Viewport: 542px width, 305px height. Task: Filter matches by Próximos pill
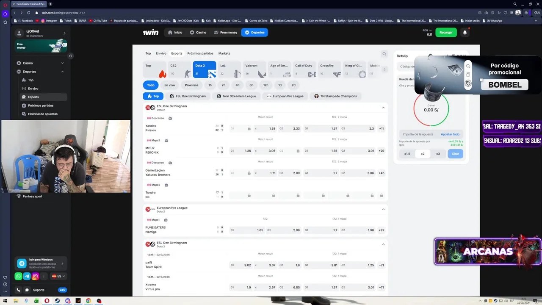pos(191,85)
